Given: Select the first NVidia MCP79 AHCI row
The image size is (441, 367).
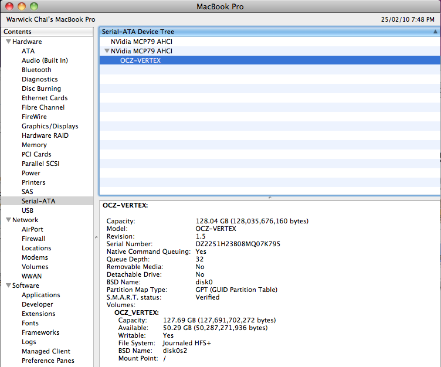Looking at the screenshot, I should (270, 42).
